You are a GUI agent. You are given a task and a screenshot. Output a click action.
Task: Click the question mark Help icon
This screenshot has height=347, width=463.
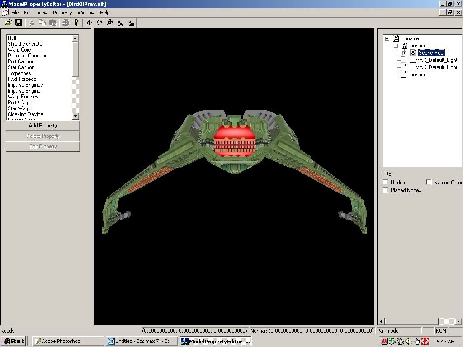pos(76,23)
